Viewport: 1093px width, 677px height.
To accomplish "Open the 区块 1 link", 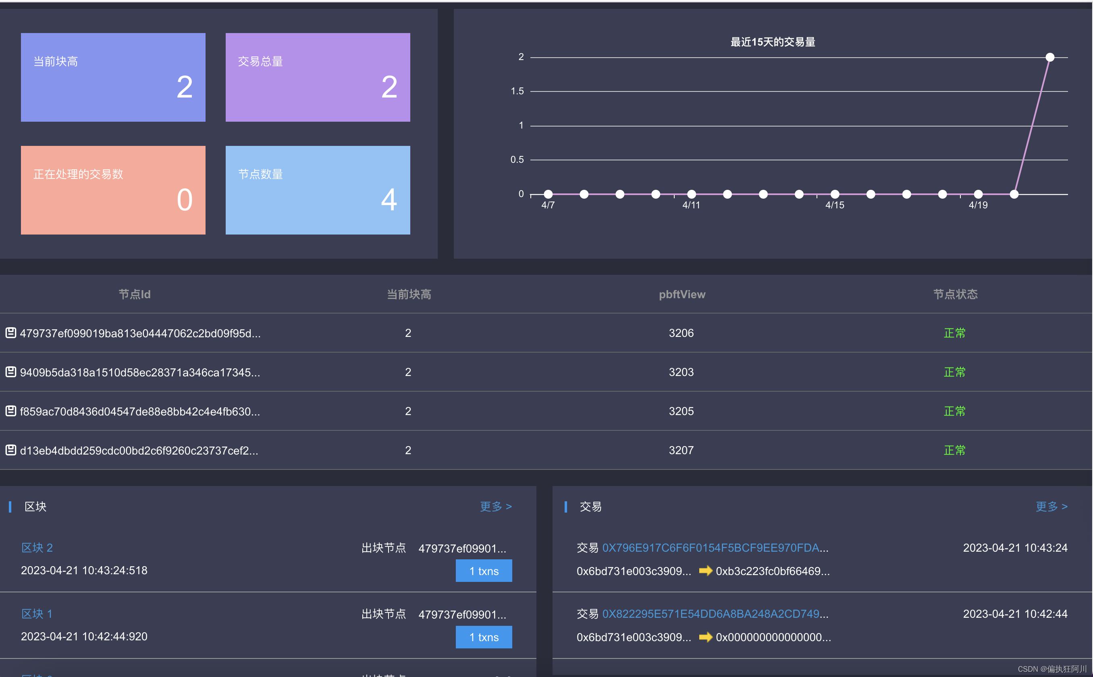I will pyautogui.click(x=37, y=613).
